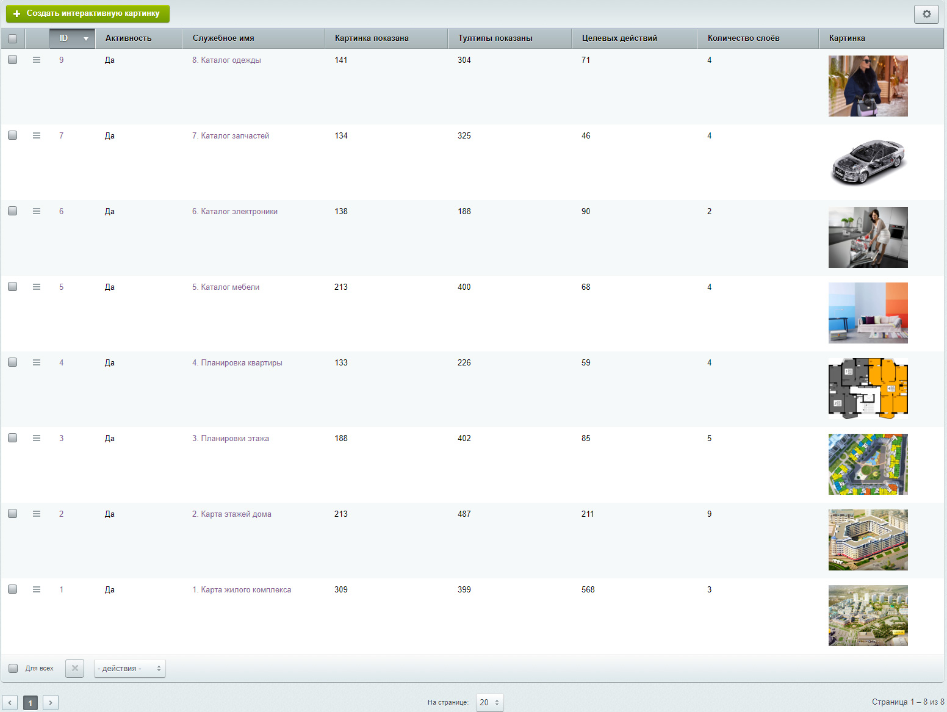Open row actions menu for Планировка квартиры
The height and width of the screenshot is (712, 947).
[37, 362]
